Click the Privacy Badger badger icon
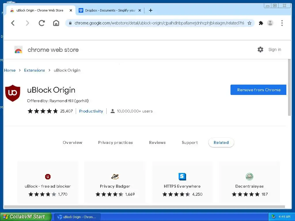295x221 pixels. (115, 177)
